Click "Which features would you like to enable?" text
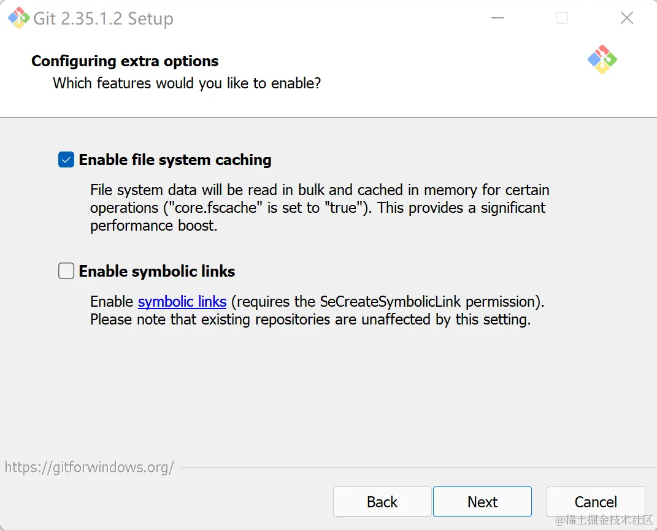This screenshot has height=530, width=657. (x=186, y=83)
